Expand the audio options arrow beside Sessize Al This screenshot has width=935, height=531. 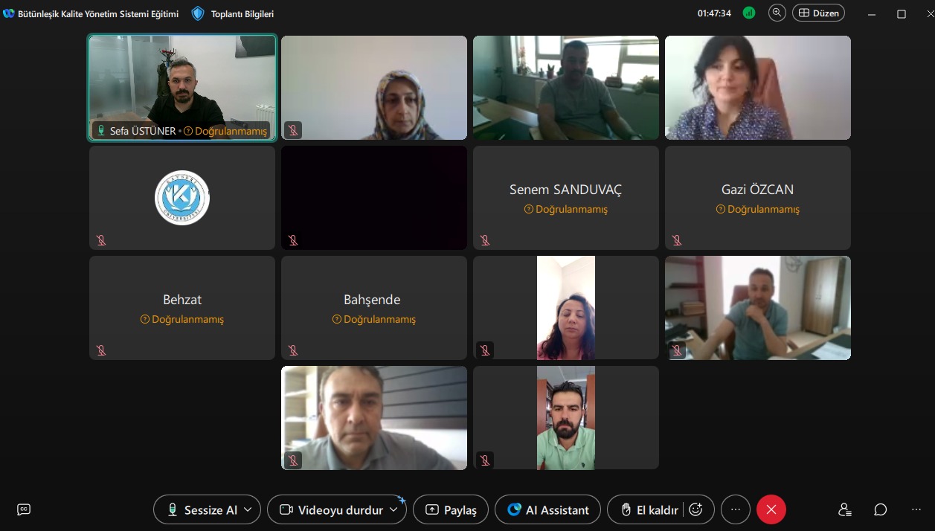pos(248,509)
